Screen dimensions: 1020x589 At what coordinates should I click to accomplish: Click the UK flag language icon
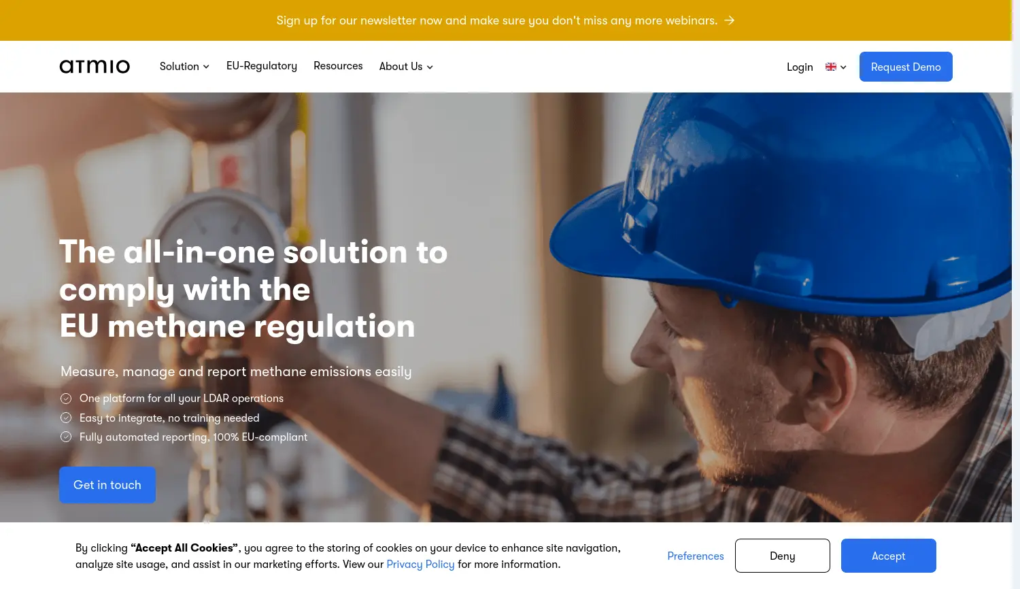point(830,67)
